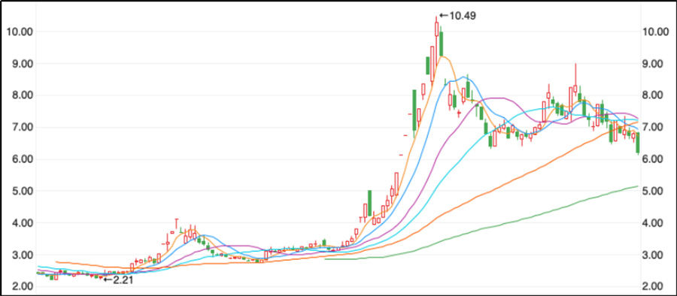Select the last green candle at the chart's right edge

pyautogui.click(x=638, y=143)
